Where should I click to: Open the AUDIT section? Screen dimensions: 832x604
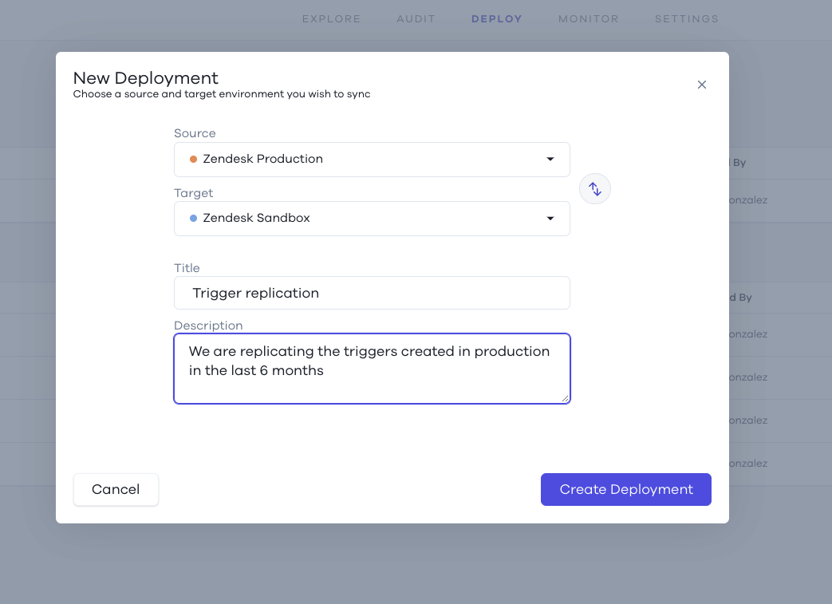[416, 18]
